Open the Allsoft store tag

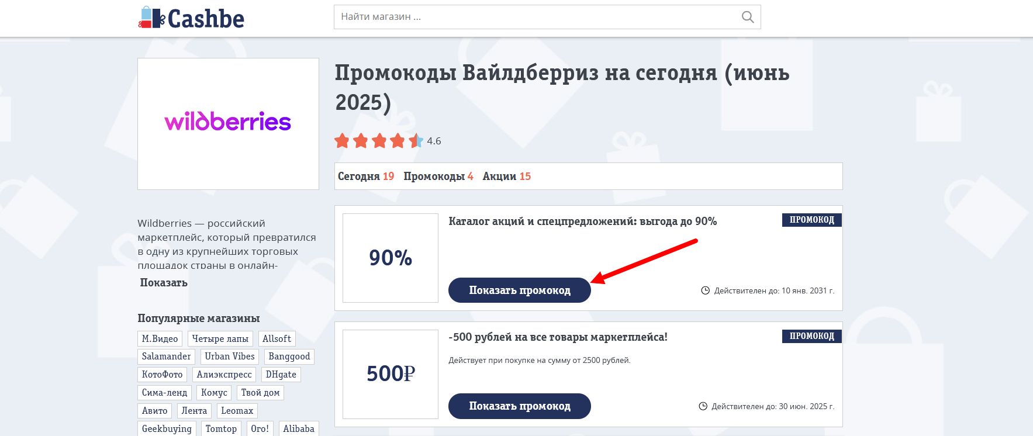(277, 339)
